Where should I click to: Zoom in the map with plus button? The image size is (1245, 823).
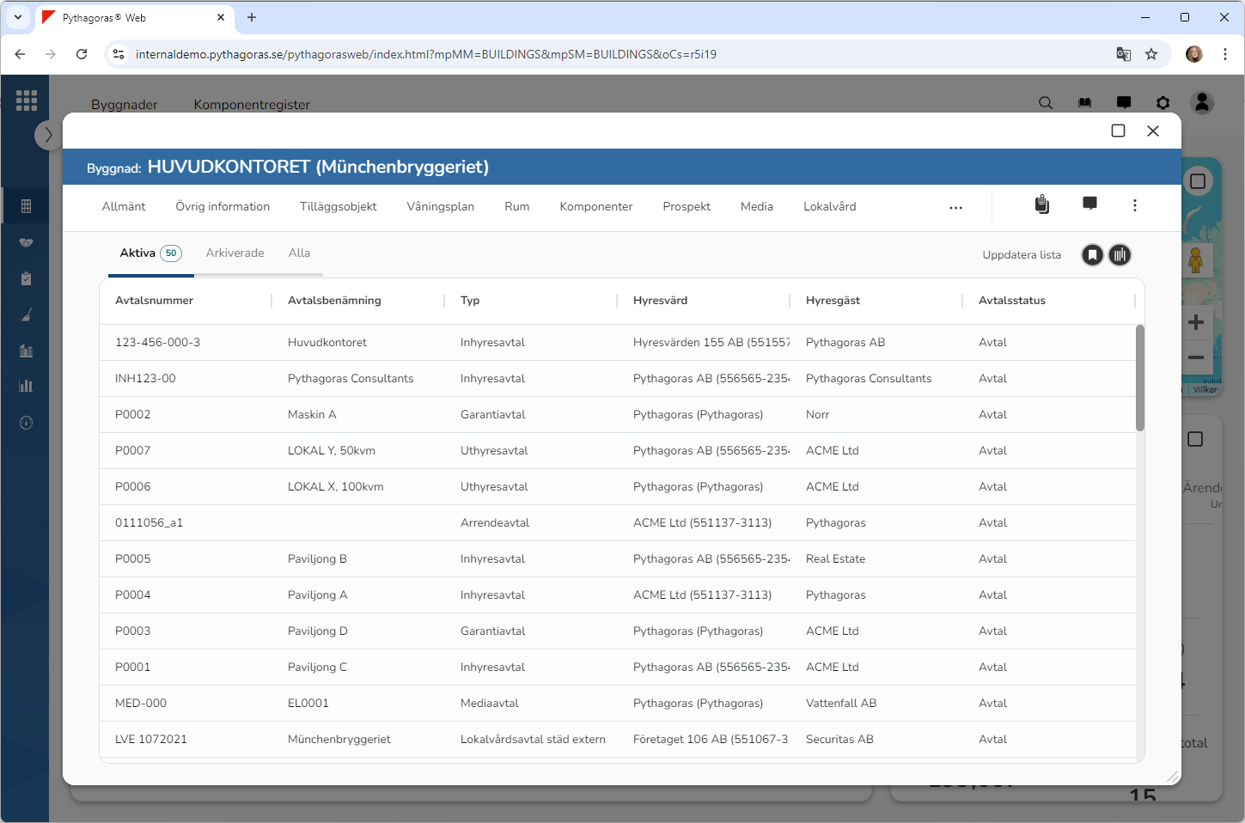coord(1195,323)
